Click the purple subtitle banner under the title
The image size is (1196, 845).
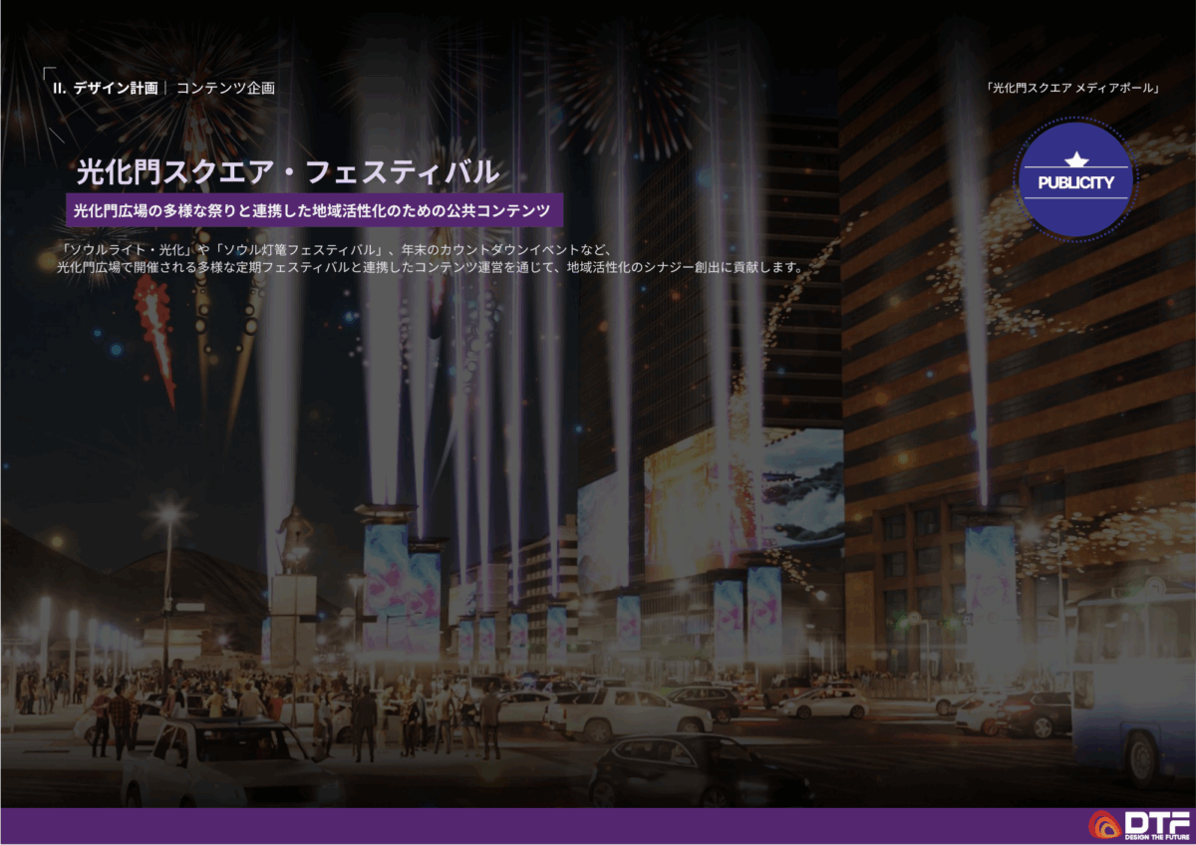[314, 210]
